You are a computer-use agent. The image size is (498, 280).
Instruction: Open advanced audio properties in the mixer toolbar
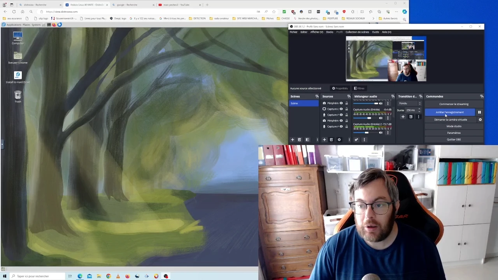pos(356,140)
